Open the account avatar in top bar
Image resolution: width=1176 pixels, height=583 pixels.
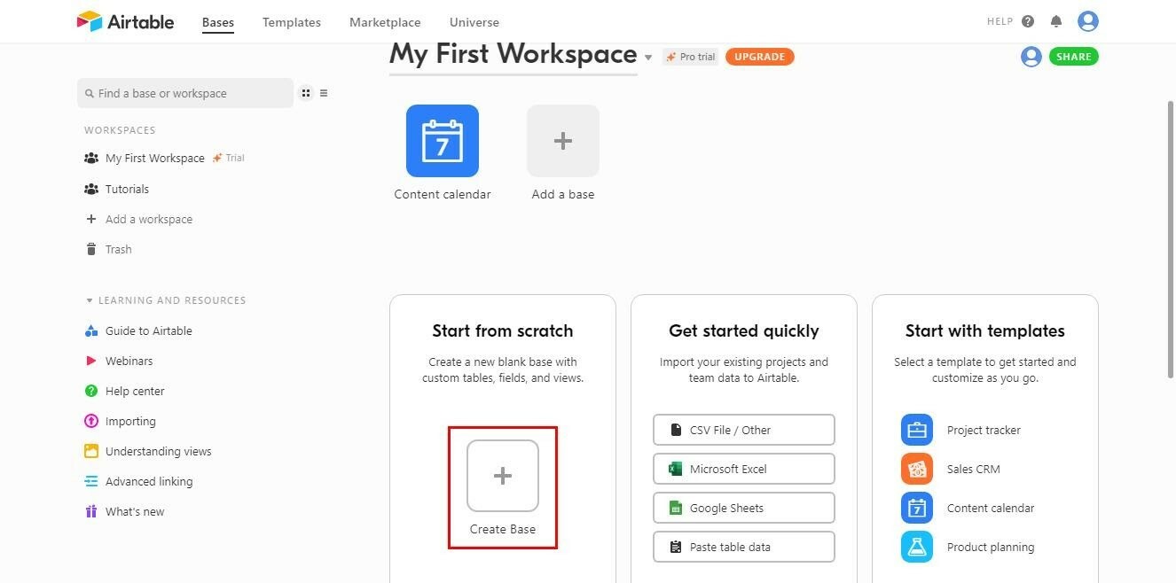click(1088, 21)
